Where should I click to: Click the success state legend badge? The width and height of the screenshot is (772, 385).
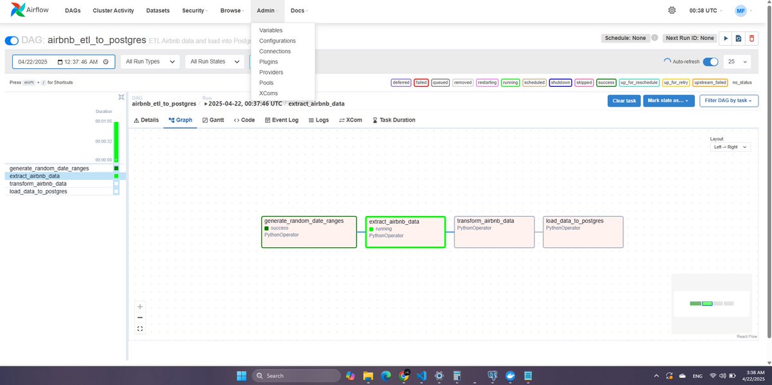pyautogui.click(x=606, y=82)
